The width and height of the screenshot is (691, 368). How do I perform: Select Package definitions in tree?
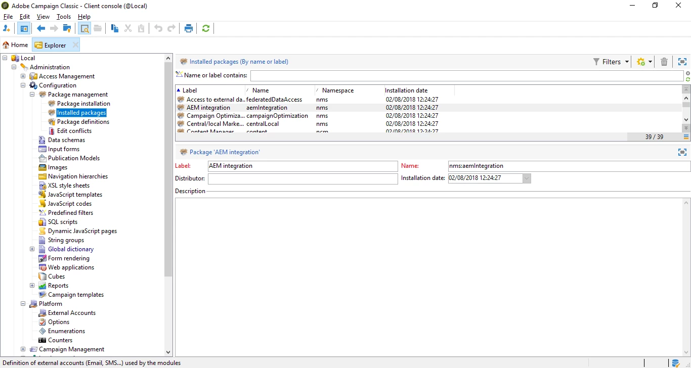click(x=83, y=122)
